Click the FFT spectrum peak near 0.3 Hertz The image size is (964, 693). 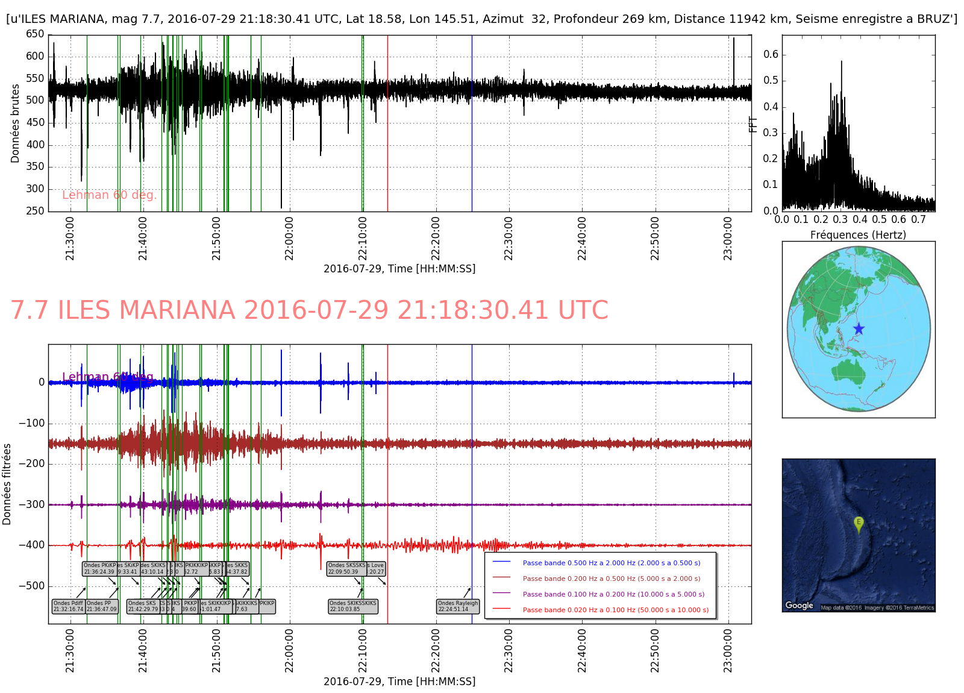(x=841, y=63)
